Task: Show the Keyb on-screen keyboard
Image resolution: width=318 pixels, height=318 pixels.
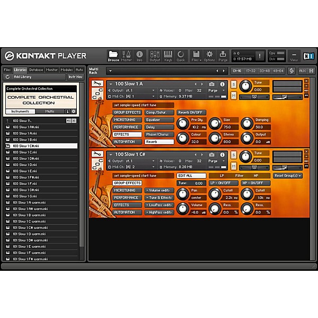Action: coord(168,56)
